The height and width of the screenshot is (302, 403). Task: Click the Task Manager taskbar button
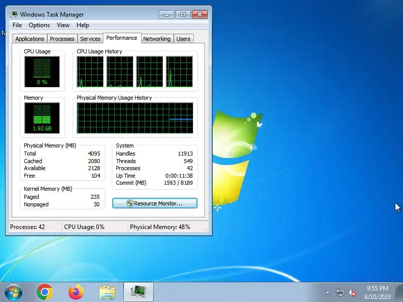(x=139, y=292)
